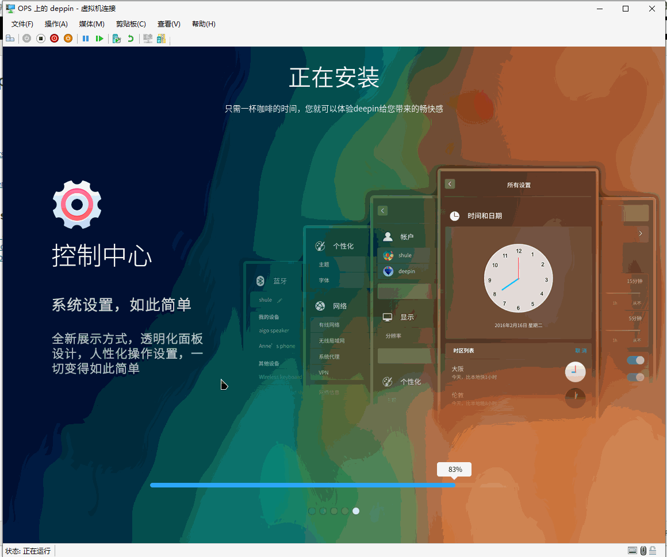Click the 83% progress tooltip
Image resolution: width=667 pixels, height=557 pixels.
(454, 470)
